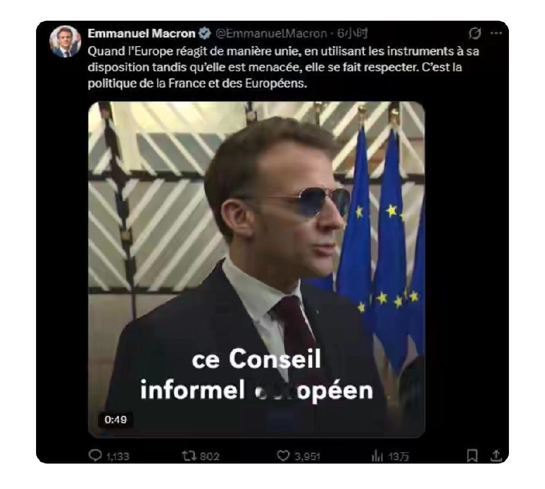545x489 pixels.
Task: Open the Grok circle-slash icon
Action: [475, 33]
